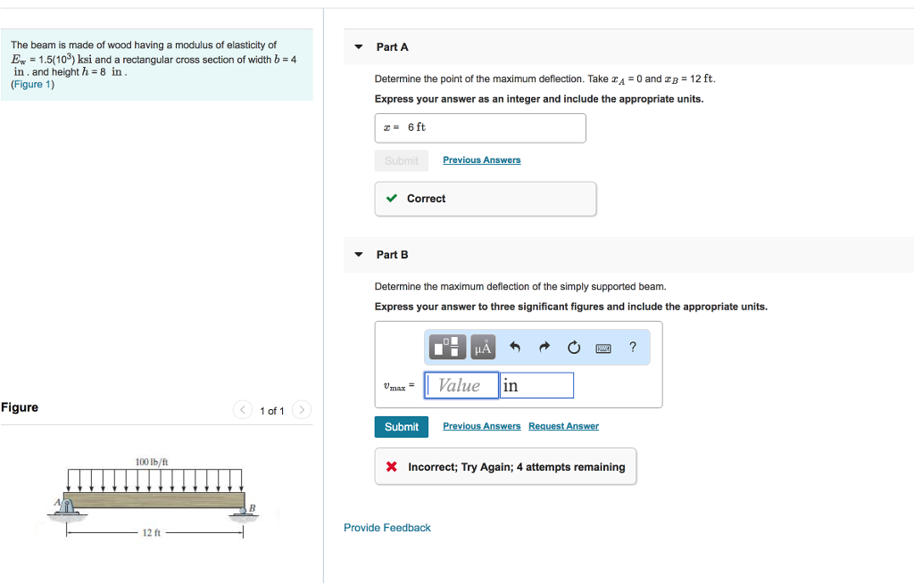Screen dimensions: 914x583
Task: Open the question mark help icon
Action: 633,347
